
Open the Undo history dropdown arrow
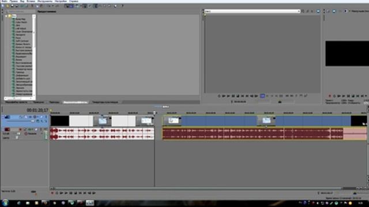pyautogui.click(x=52, y=6)
